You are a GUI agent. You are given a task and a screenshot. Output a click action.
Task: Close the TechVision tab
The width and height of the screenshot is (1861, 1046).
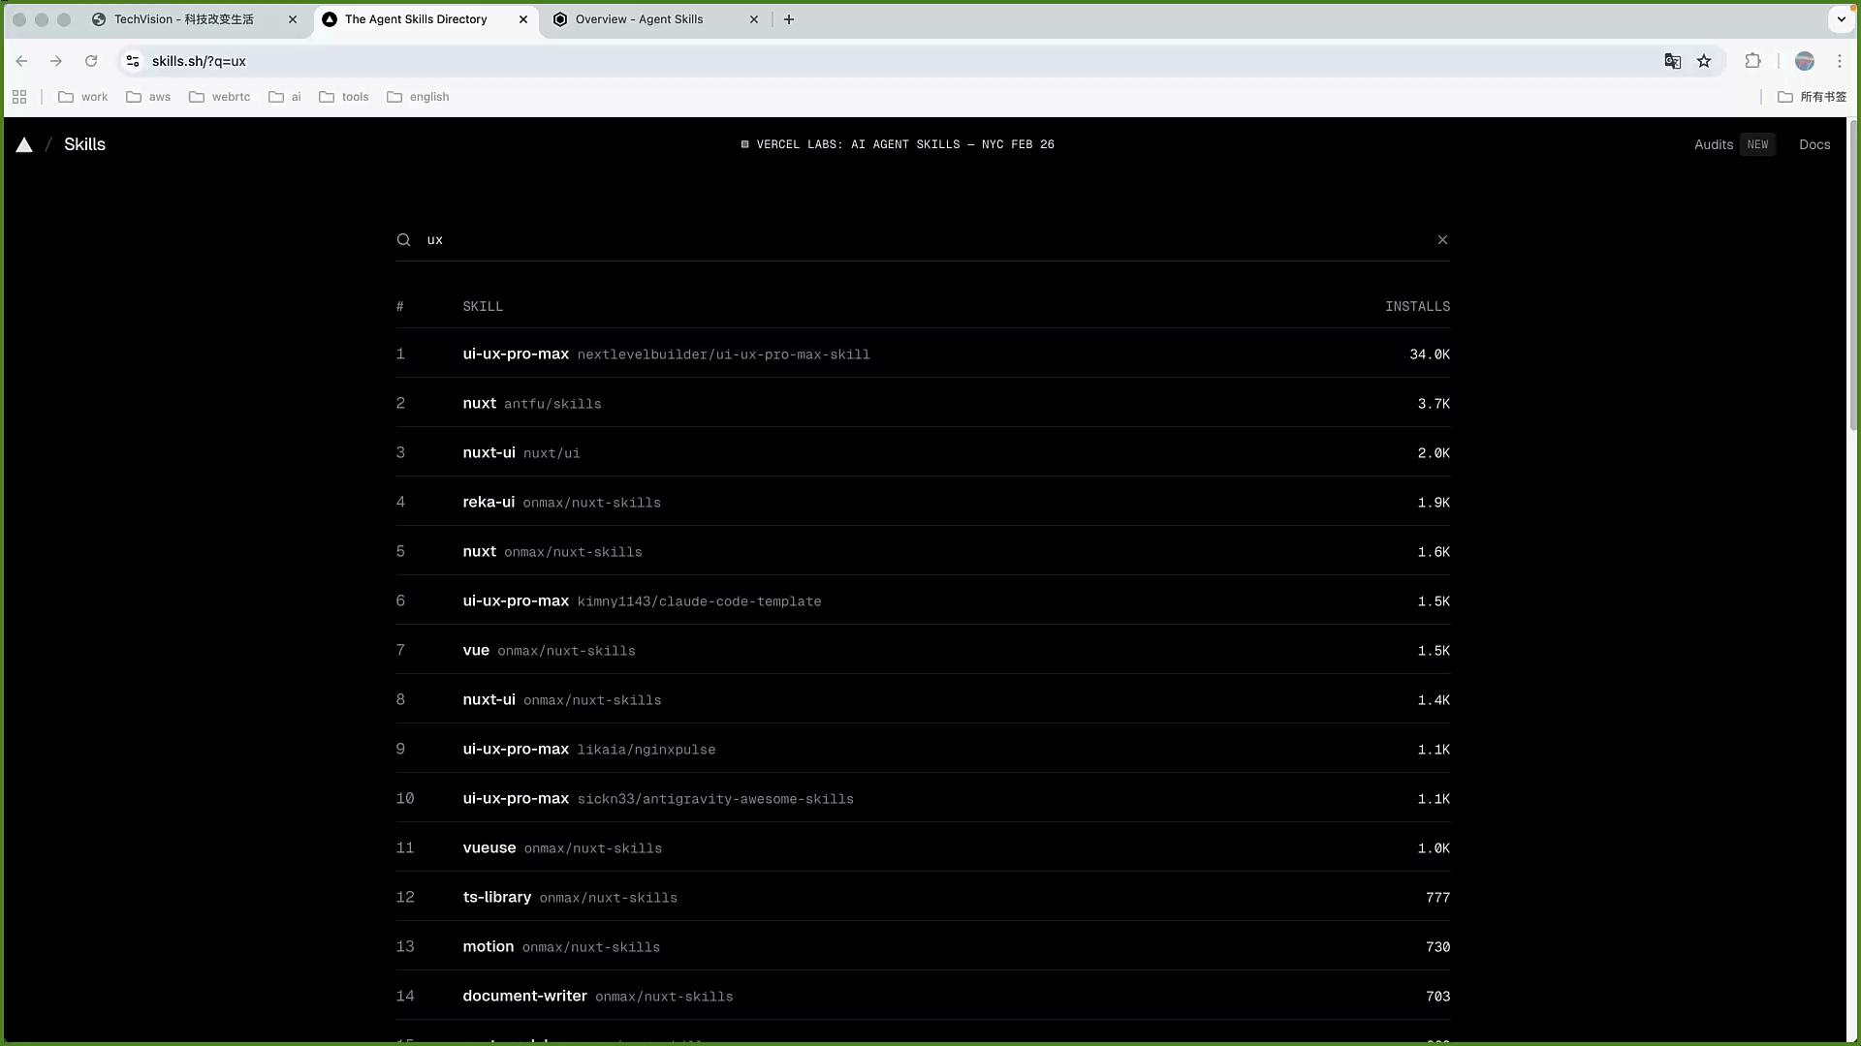coord(293,19)
